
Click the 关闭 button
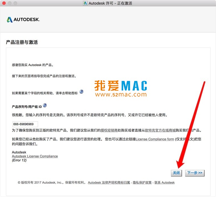(176, 173)
